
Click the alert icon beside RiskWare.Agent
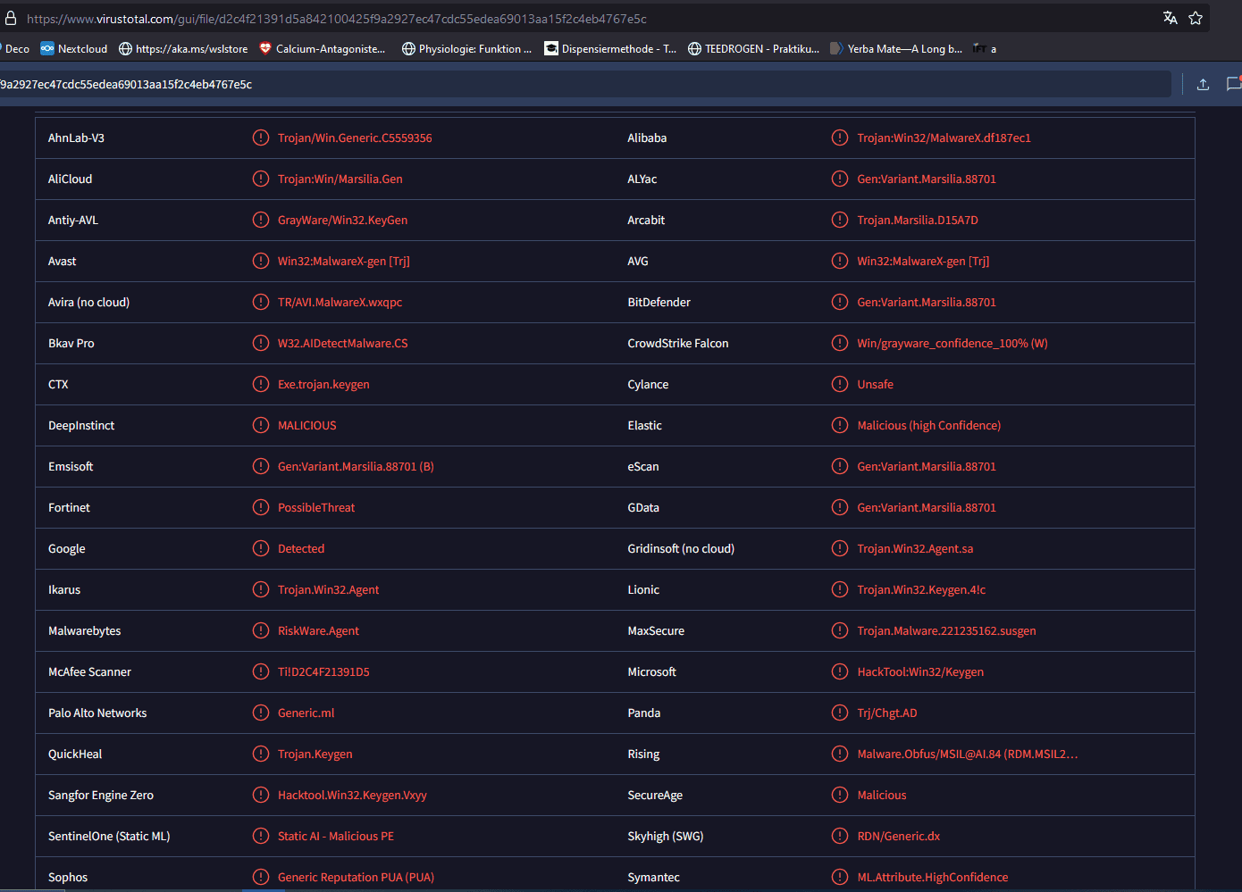tap(261, 630)
